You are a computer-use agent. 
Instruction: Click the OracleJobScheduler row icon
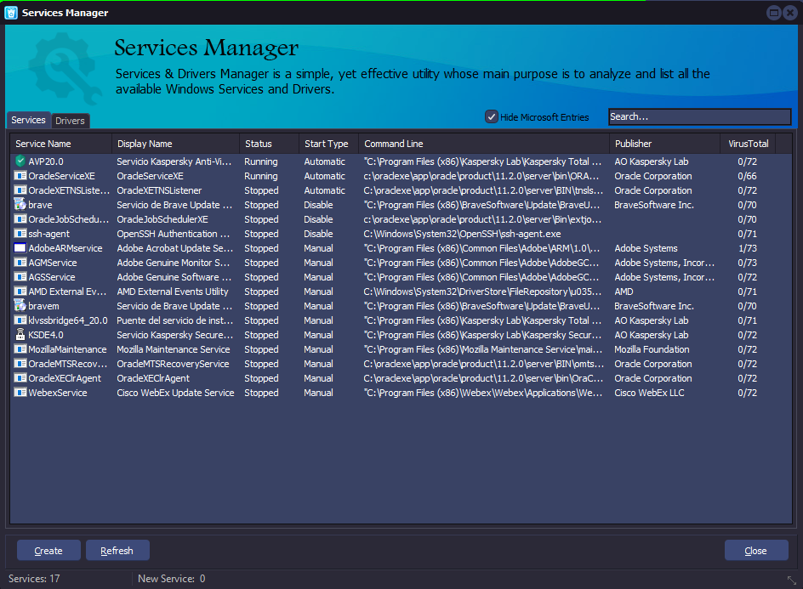coord(20,219)
